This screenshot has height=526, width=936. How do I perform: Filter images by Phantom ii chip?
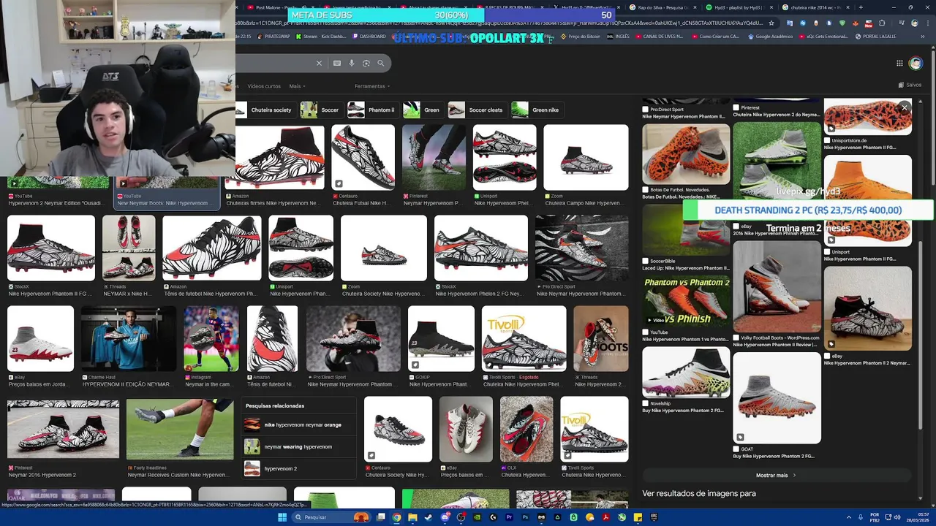[x=372, y=110]
